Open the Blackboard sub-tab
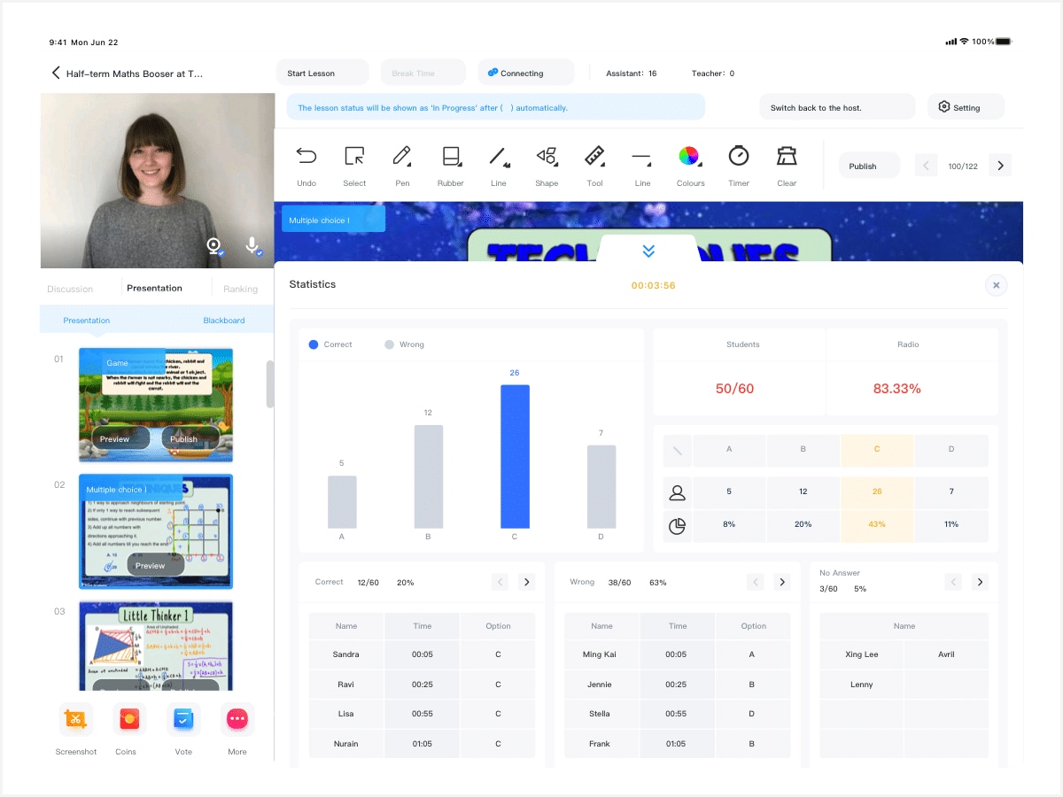Image resolution: width=1063 pixels, height=797 pixels. [x=224, y=321]
